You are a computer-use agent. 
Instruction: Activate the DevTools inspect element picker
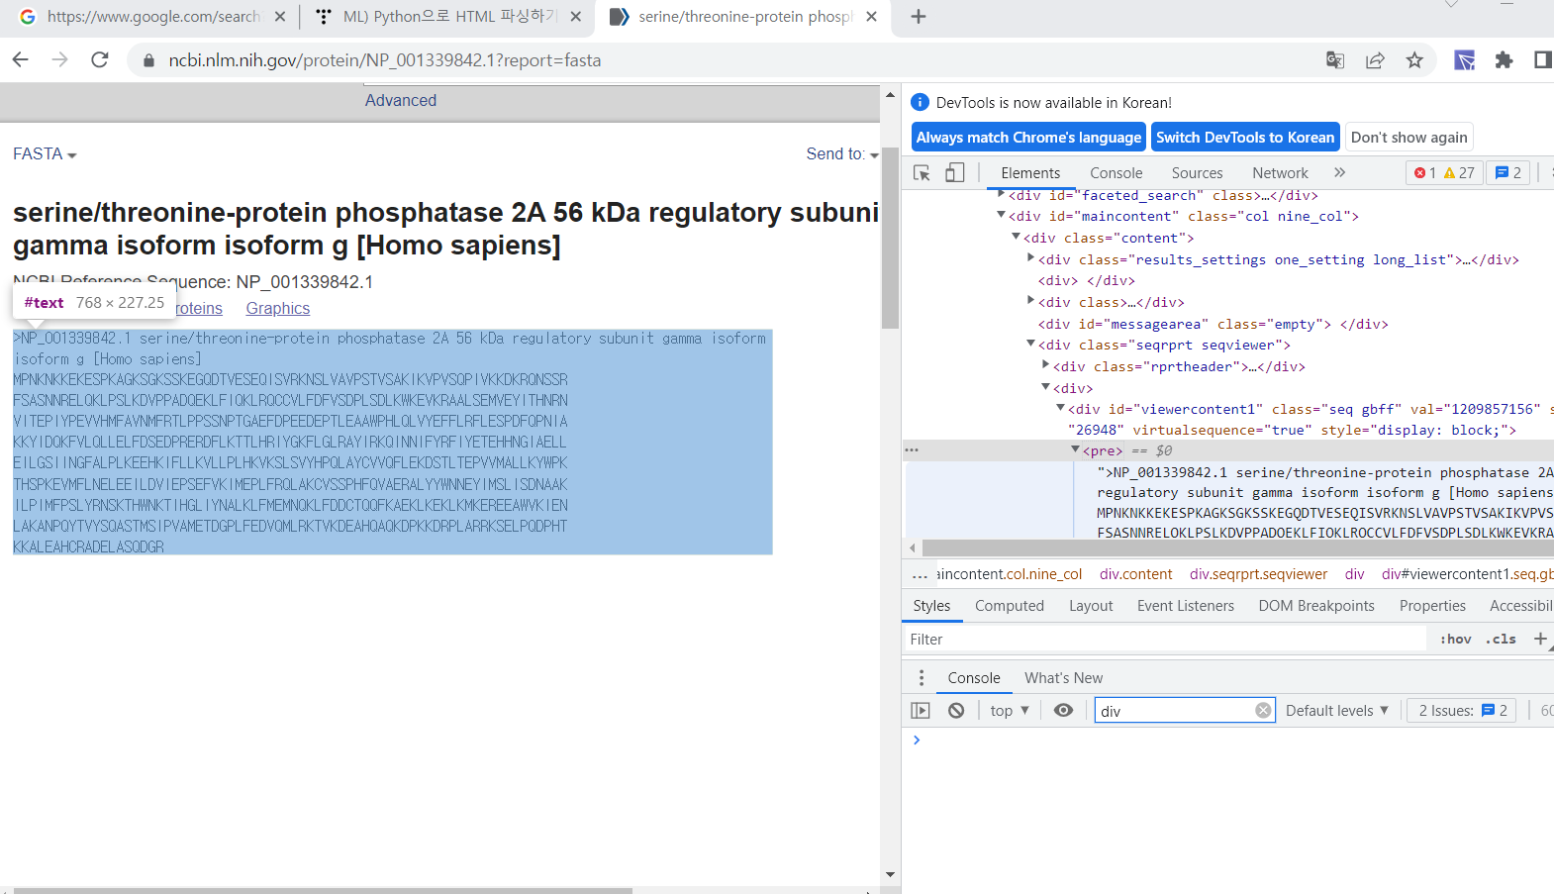point(922,173)
